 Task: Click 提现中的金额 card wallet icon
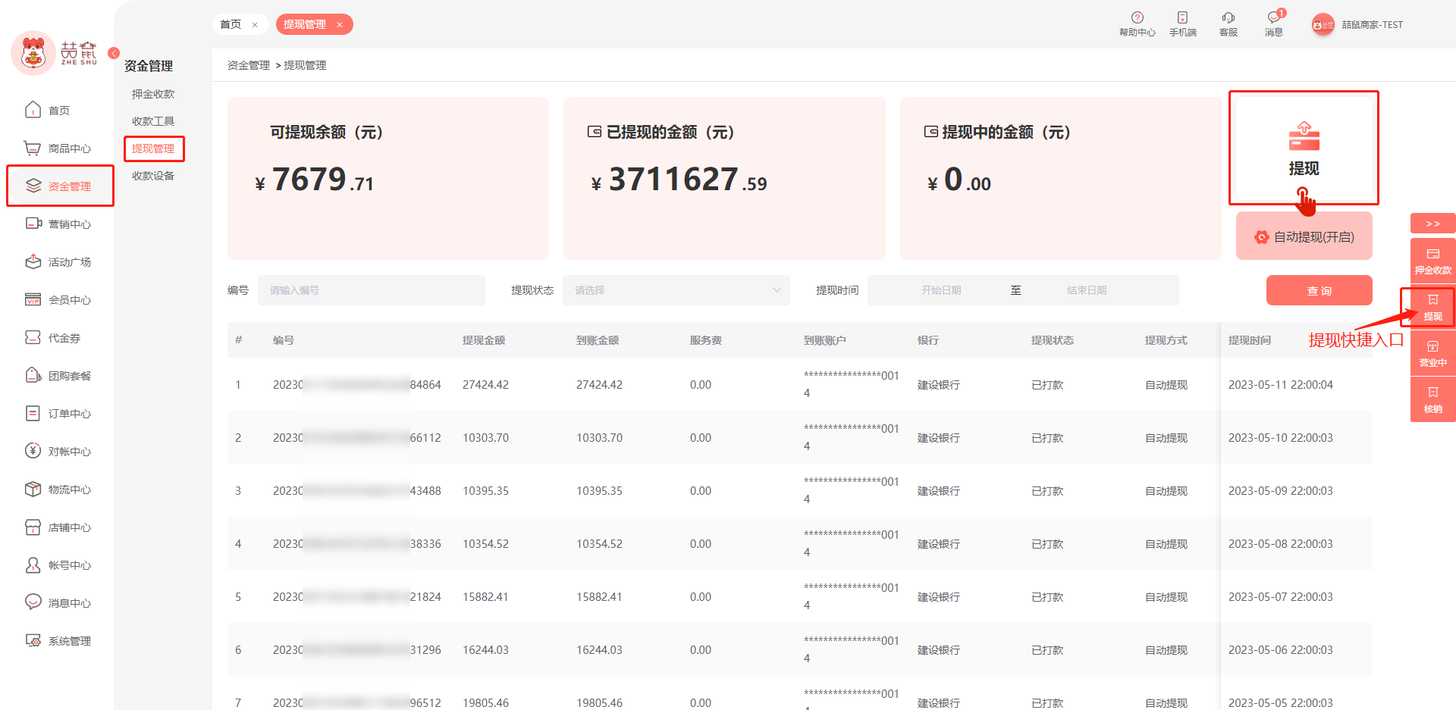[x=930, y=132]
